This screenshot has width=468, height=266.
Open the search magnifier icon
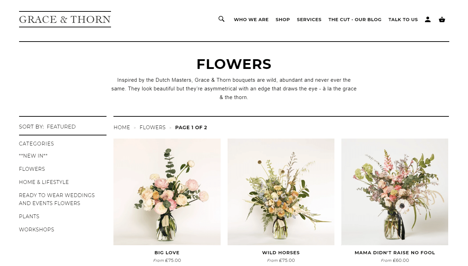click(x=221, y=19)
